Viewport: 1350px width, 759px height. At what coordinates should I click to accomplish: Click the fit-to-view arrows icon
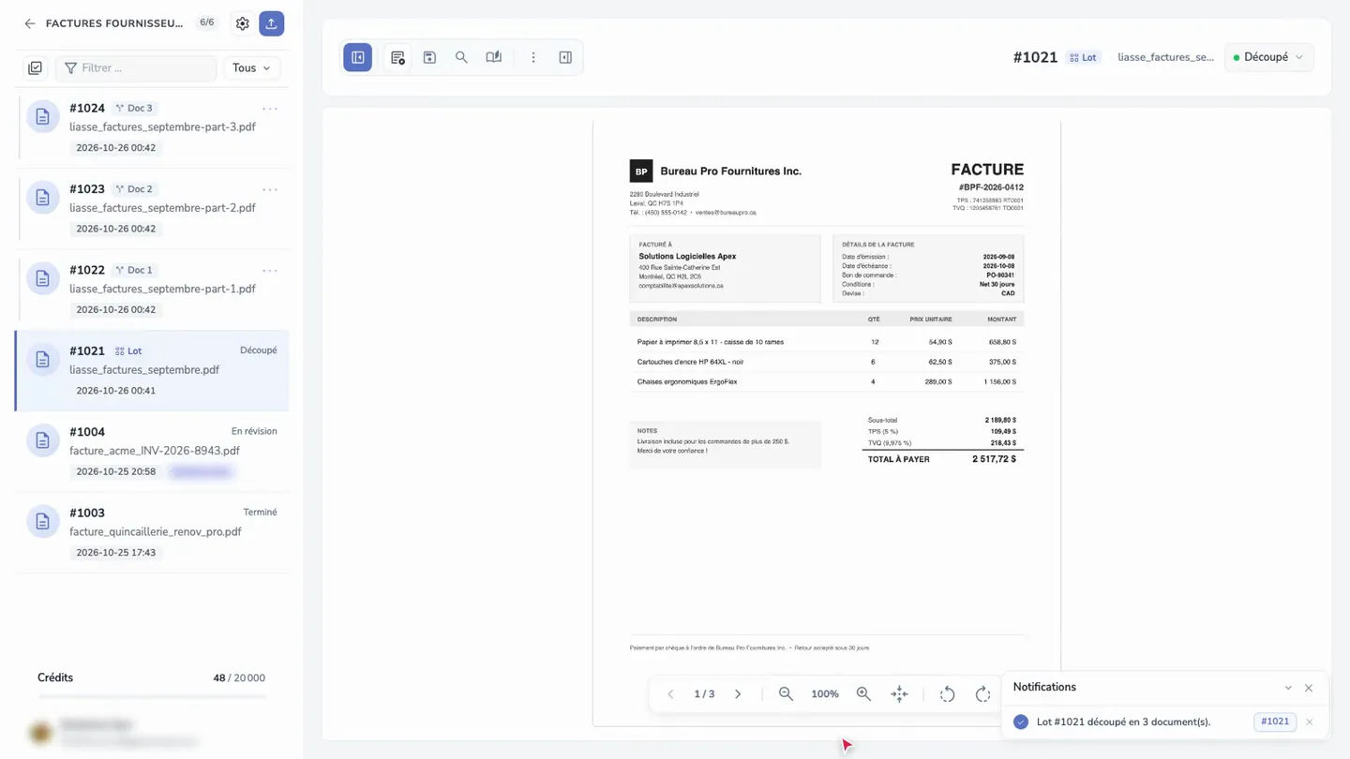coord(899,694)
